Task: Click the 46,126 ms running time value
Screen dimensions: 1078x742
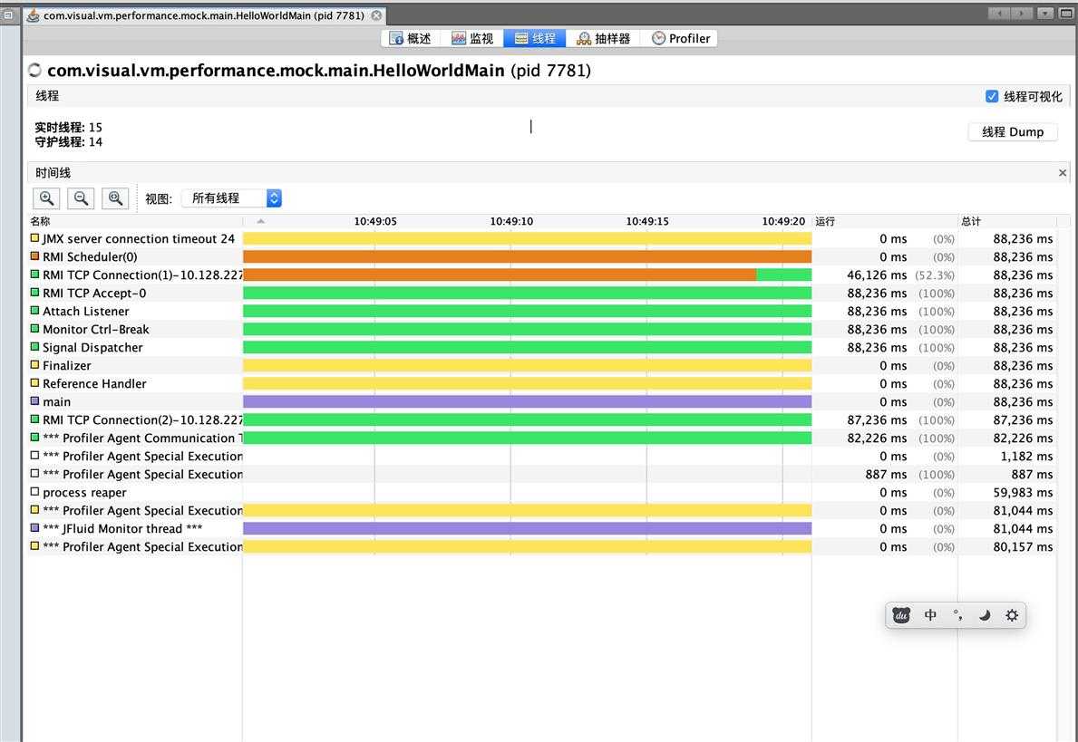Action: (877, 275)
